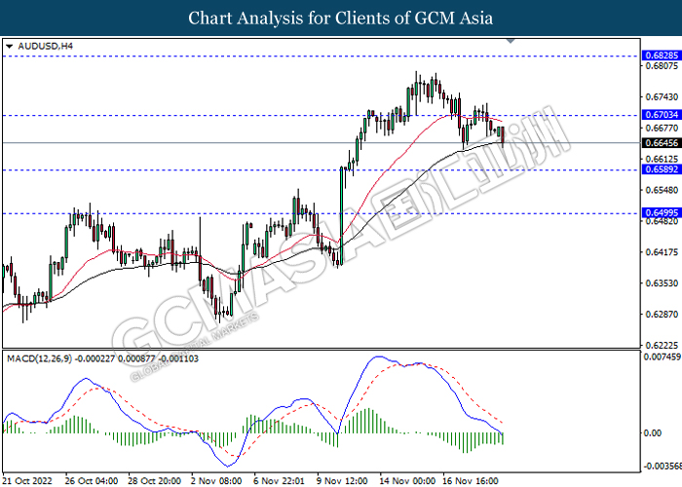
Task: Click the chart shift triangle marker at top
Action: click(x=511, y=41)
